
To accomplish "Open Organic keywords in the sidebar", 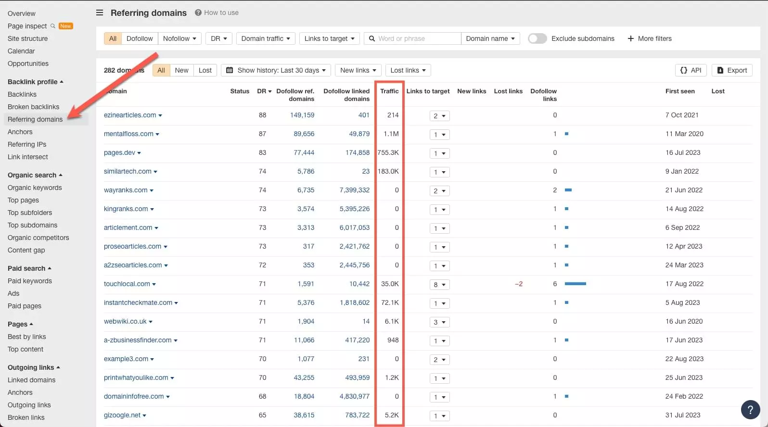I will click(x=35, y=188).
